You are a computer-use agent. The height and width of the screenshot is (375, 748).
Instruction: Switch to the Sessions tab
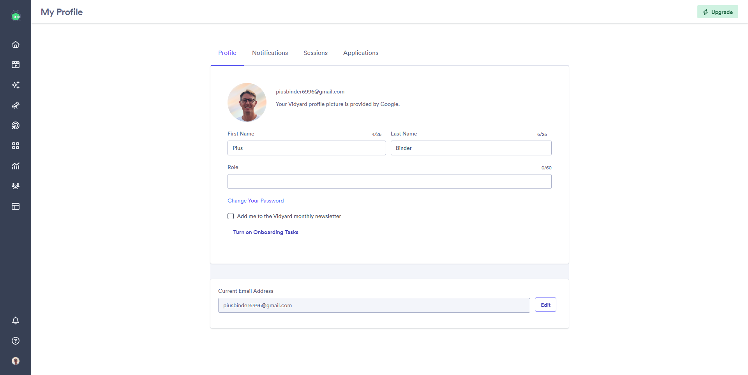[x=315, y=53]
